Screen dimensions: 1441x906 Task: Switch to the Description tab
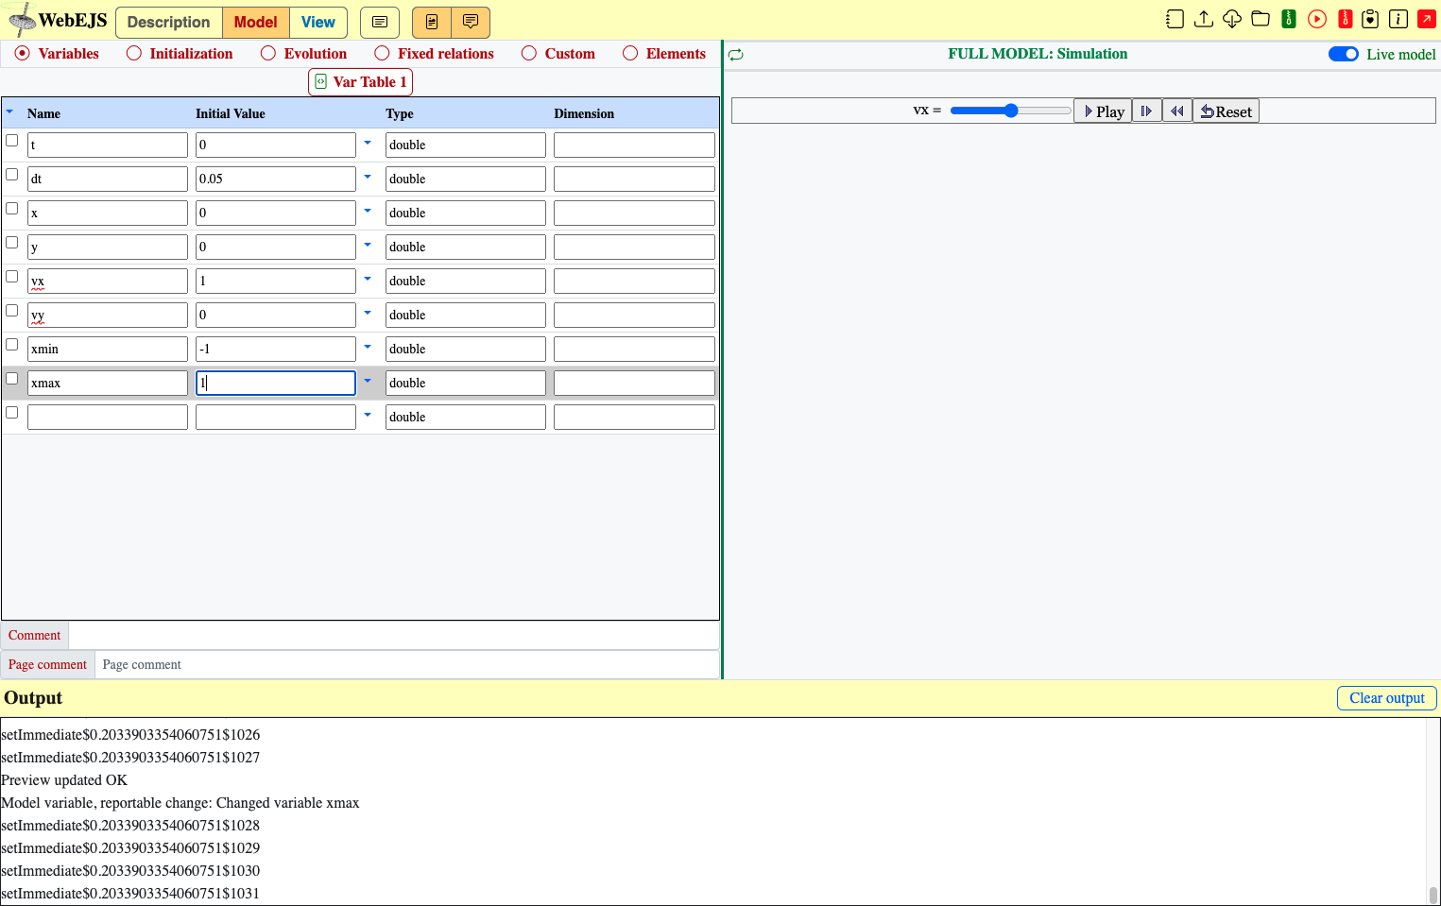tap(169, 22)
